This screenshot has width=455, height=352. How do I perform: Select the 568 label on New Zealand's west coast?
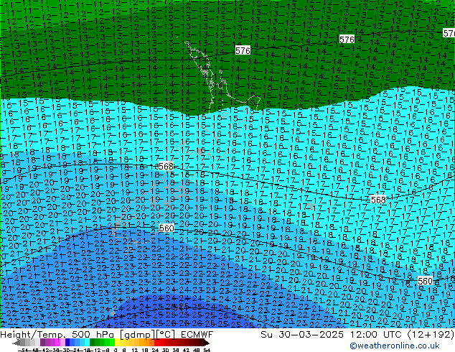(x=166, y=166)
